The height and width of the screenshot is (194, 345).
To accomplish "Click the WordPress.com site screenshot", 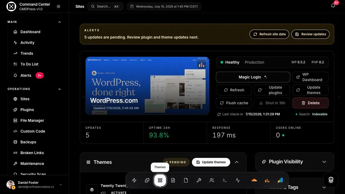I will (x=147, y=86).
